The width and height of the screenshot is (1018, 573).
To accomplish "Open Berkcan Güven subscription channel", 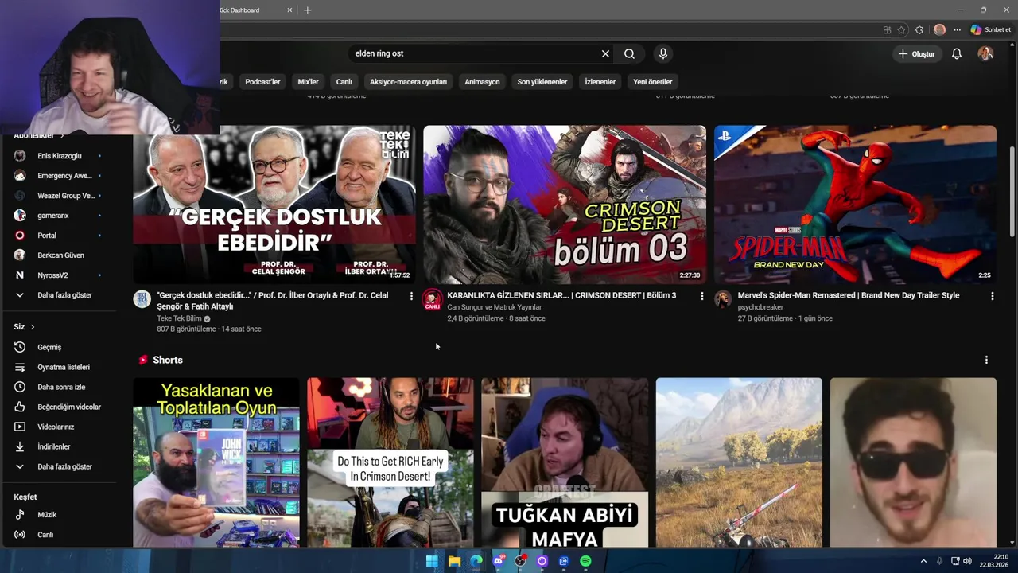I will point(58,255).
